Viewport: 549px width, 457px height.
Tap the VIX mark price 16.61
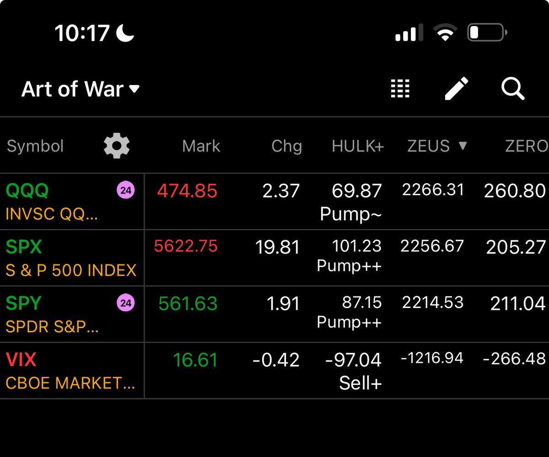[195, 360]
